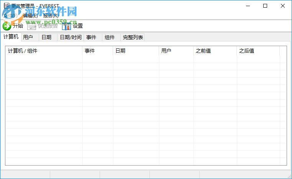Open the 文件(F) menu
This screenshot has height=179, width=292.
(x=10, y=16)
